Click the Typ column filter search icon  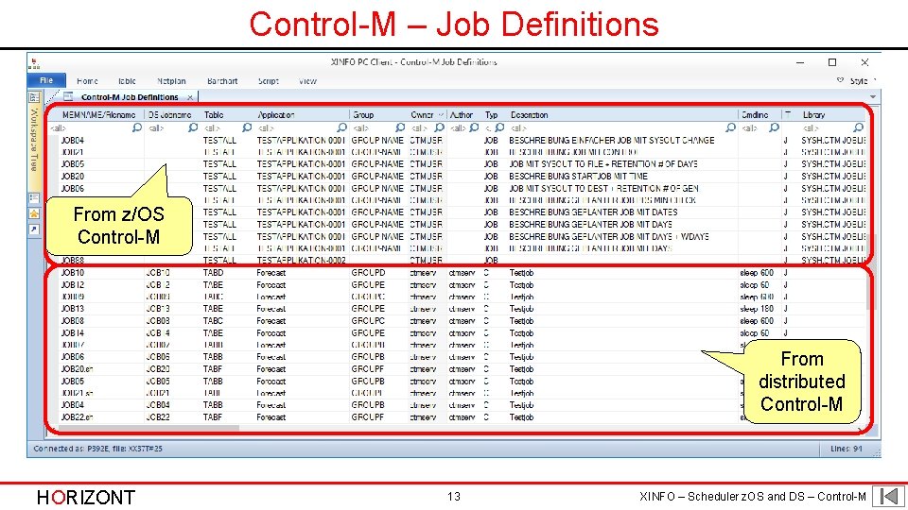tap(499, 127)
